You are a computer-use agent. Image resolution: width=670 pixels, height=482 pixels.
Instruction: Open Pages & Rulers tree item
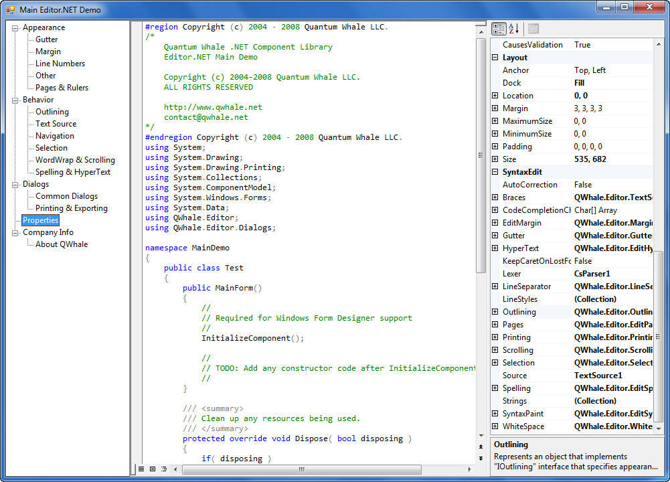tap(62, 88)
